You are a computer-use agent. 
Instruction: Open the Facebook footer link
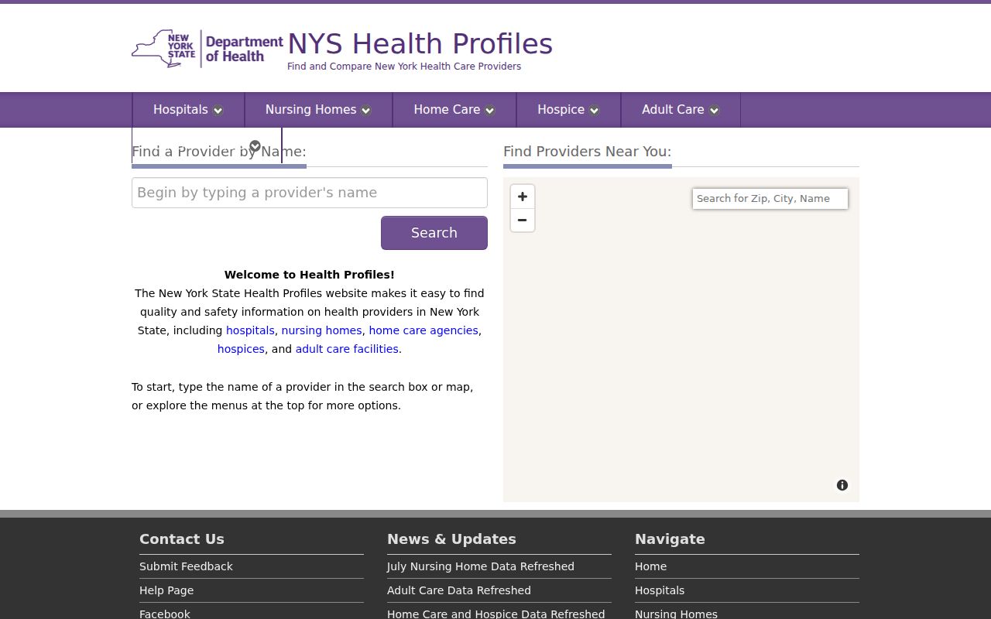click(165, 614)
